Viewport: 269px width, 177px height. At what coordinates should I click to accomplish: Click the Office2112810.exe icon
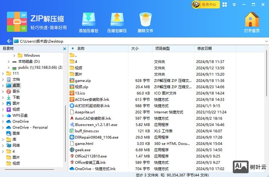tap(72, 156)
